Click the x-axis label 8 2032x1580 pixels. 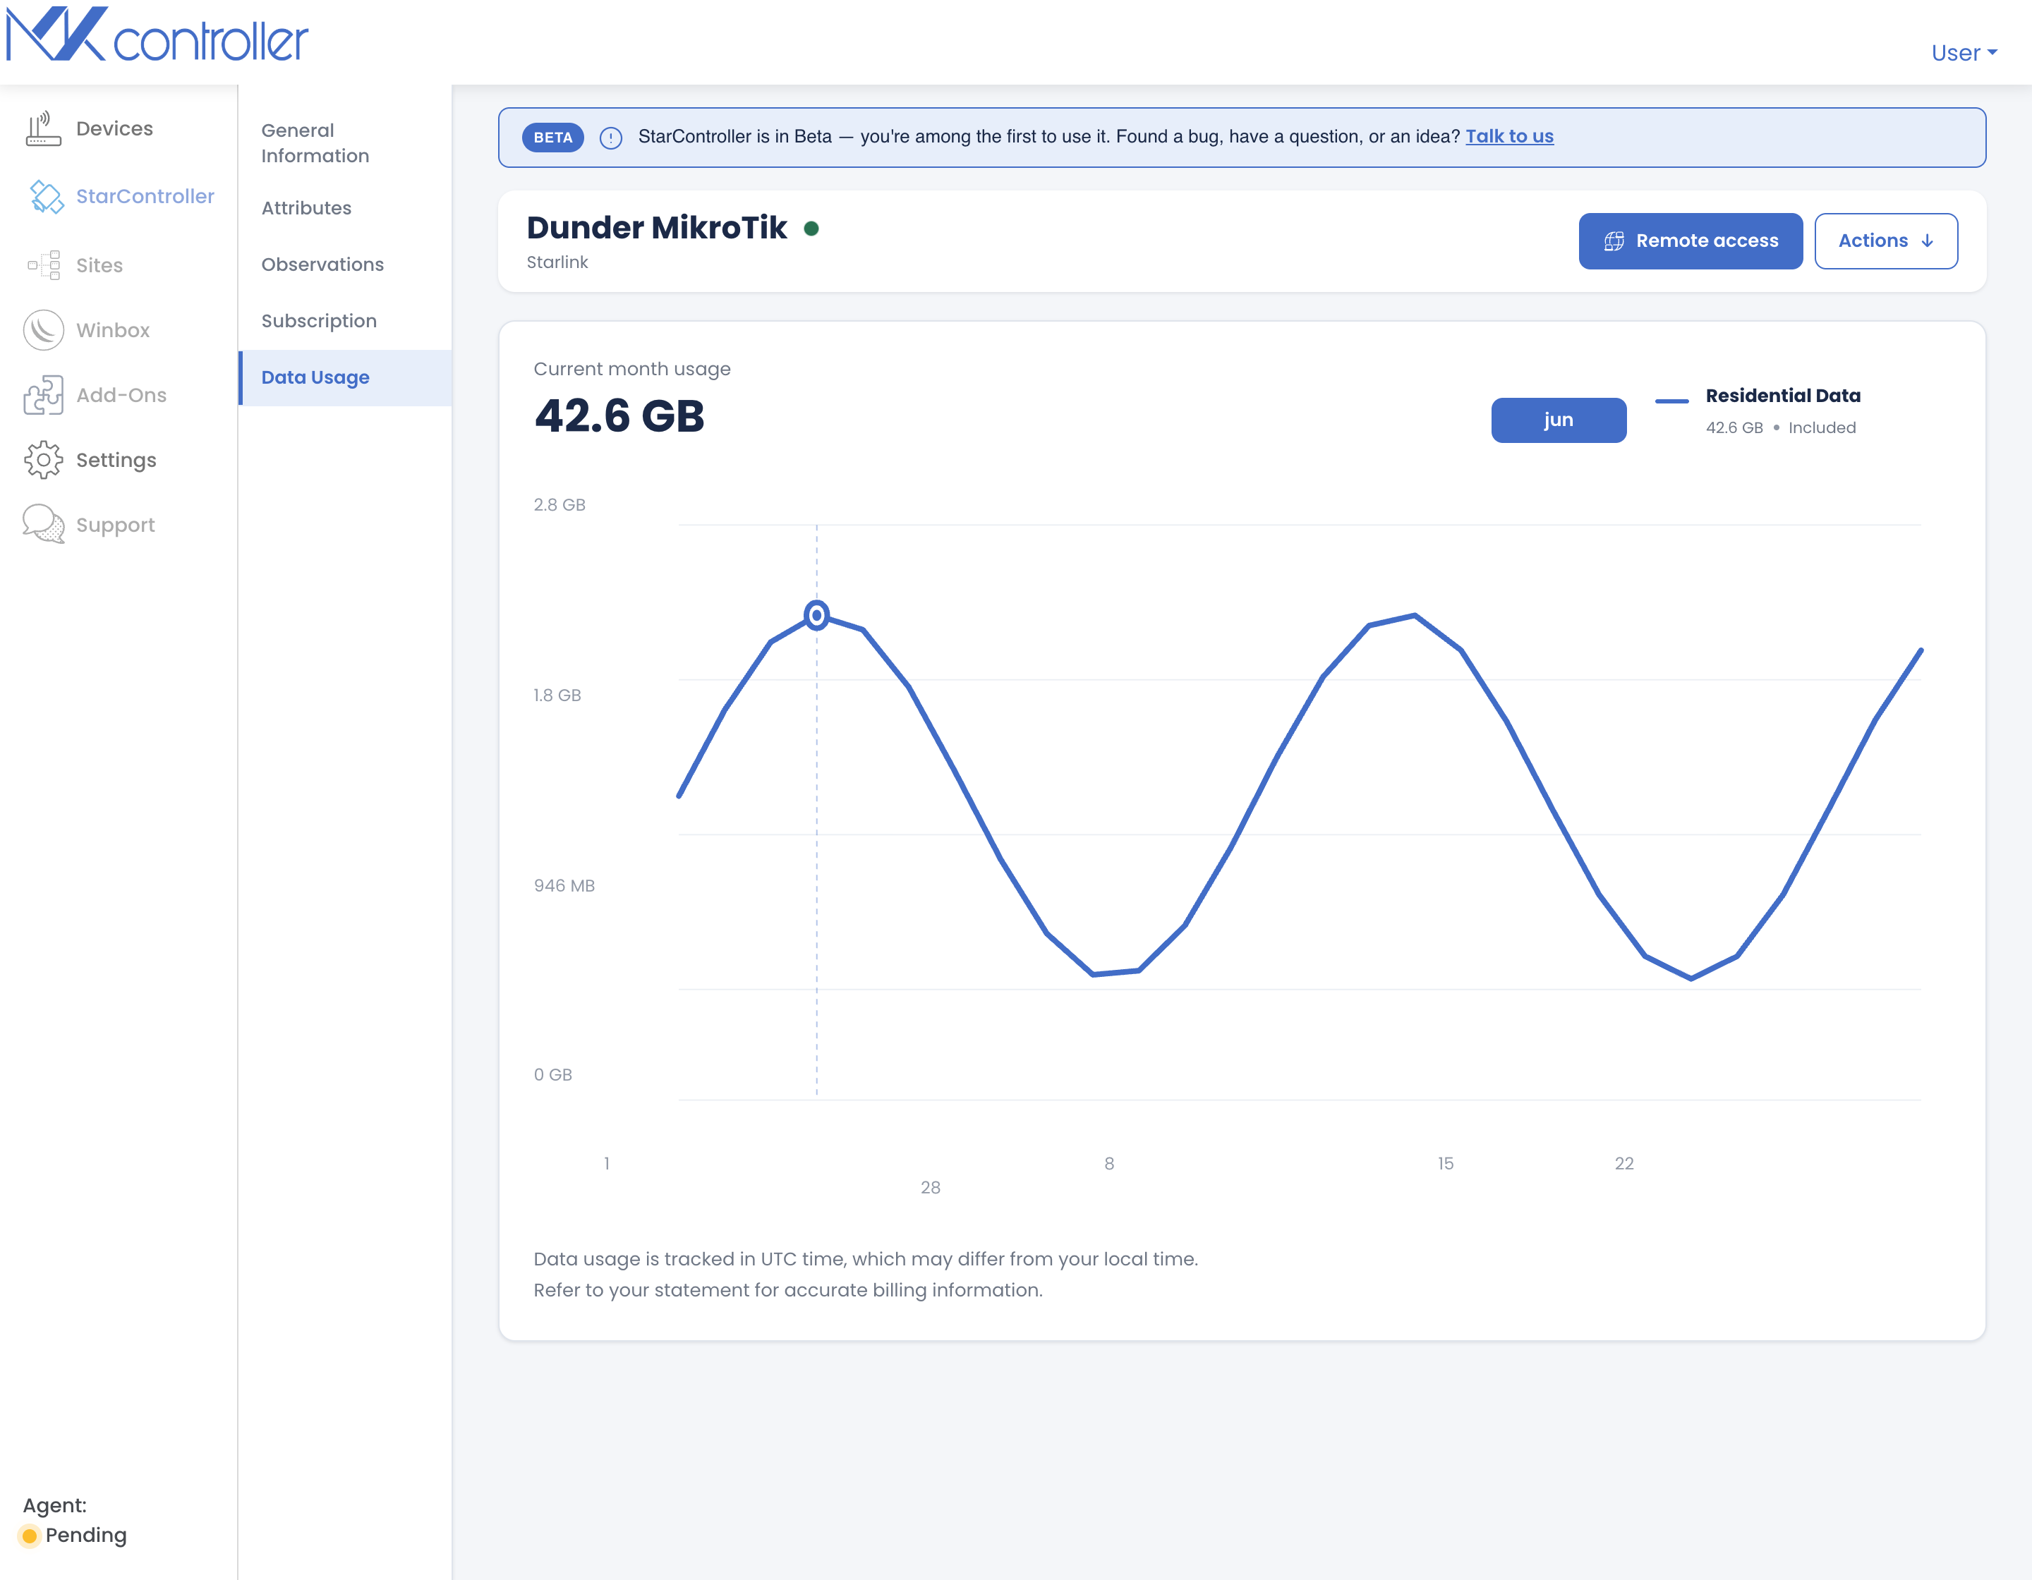click(x=1109, y=1165)
